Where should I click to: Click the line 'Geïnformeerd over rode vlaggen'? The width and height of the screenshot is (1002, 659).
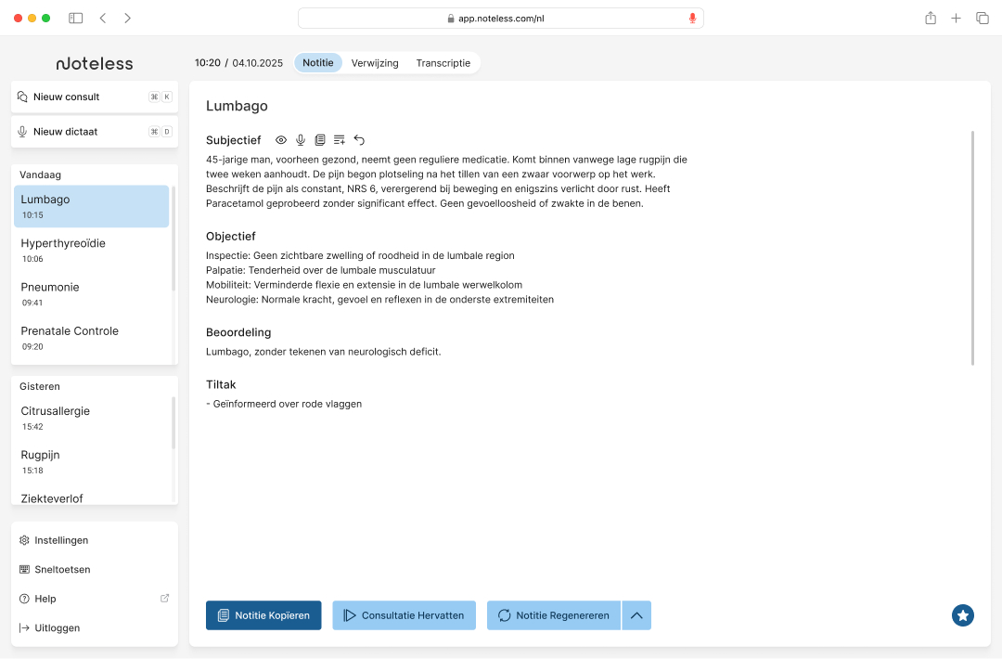click(284, 404)
